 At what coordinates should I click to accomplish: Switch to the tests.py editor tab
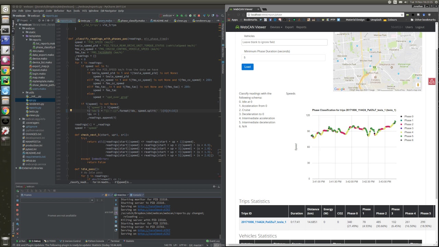[85, 21]
